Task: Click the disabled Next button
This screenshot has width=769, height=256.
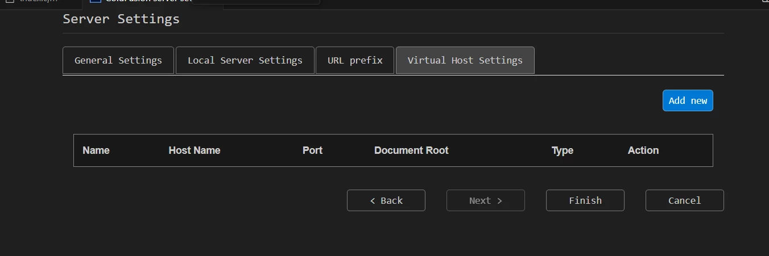Action: (486, 200)
